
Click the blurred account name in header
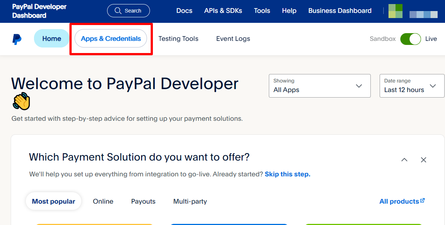[424, 14]
